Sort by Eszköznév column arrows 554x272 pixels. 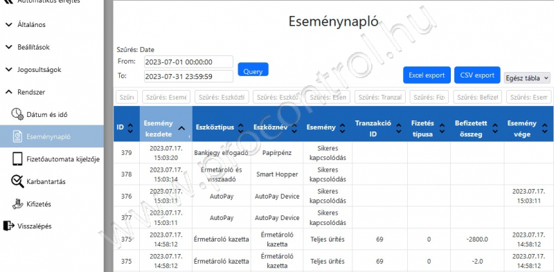coord(294,127)
